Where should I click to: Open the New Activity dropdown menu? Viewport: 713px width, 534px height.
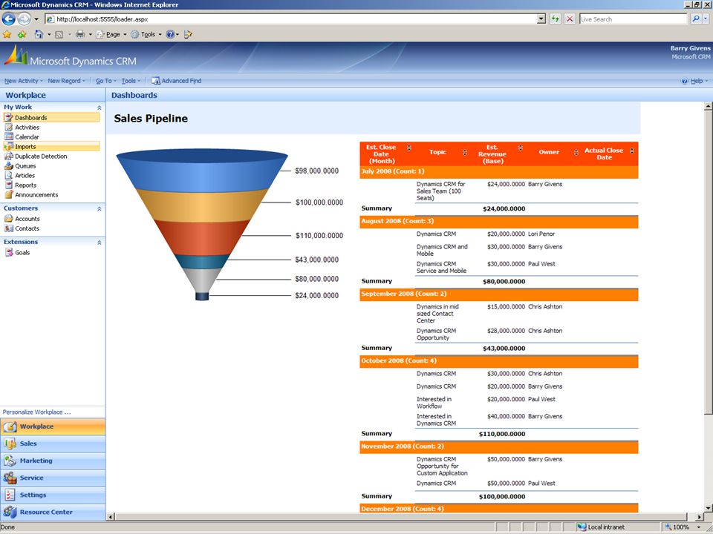point(23,81)
